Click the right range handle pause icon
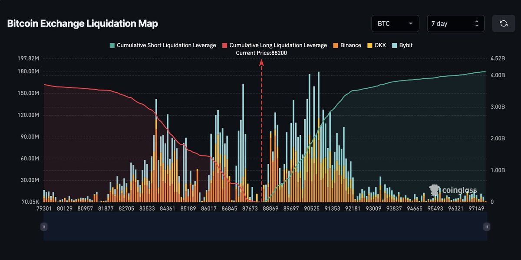 (x=487, y=227)
